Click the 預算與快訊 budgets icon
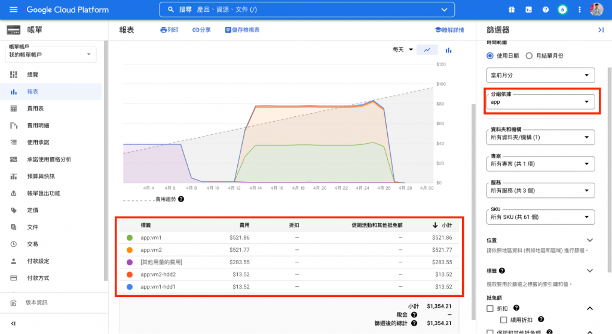The height and width of the screenshot is (334, 612). point(14,177)
